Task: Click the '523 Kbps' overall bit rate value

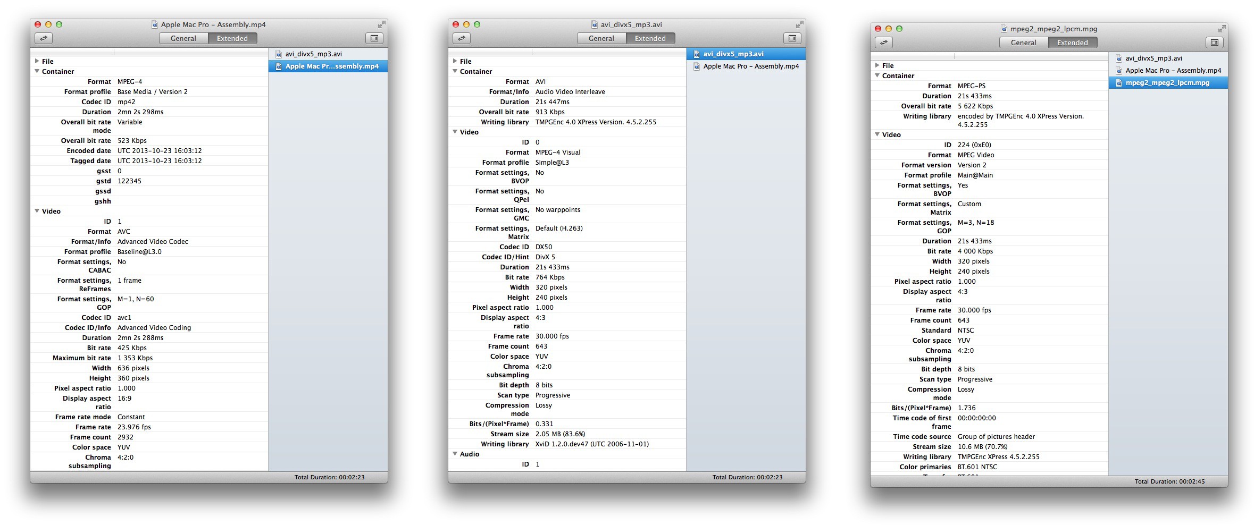Action: (132, 141)
